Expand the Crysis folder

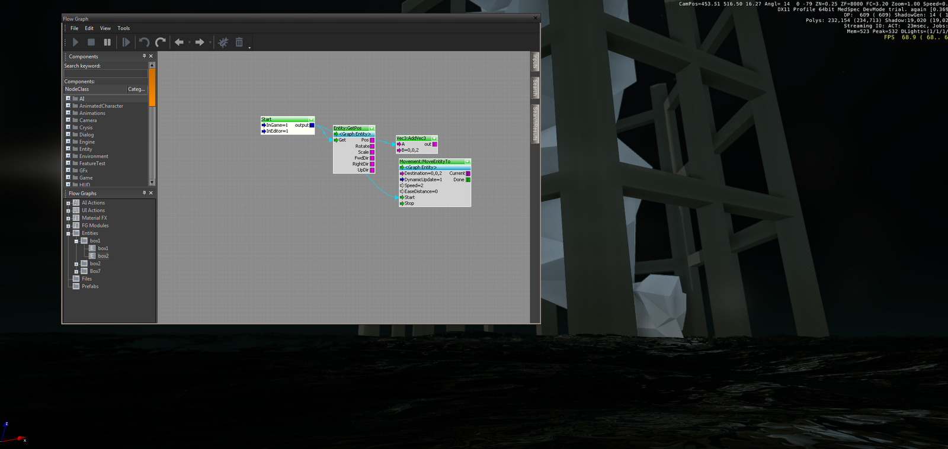tap(68, 127)
